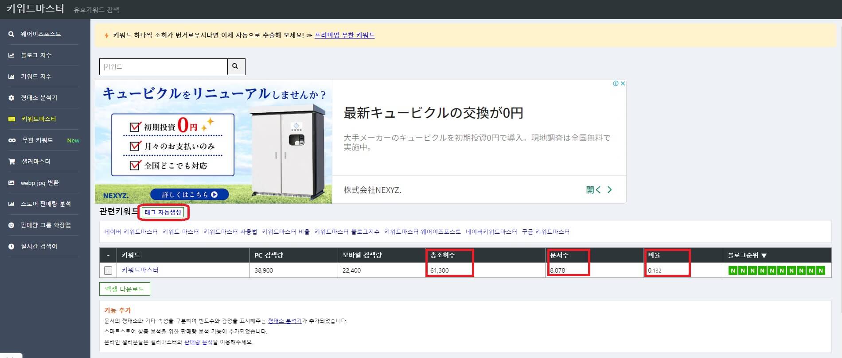Click the 最新キュービクルの交換が0円 ad headline

click(433, 113)
